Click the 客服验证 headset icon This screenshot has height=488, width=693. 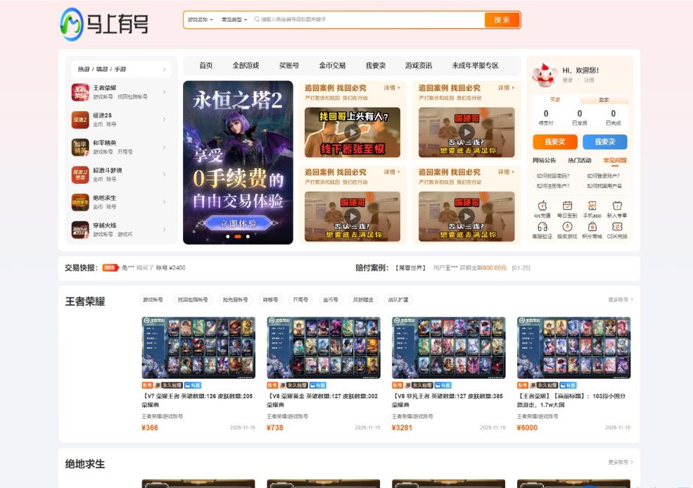[x=542, y=227]
